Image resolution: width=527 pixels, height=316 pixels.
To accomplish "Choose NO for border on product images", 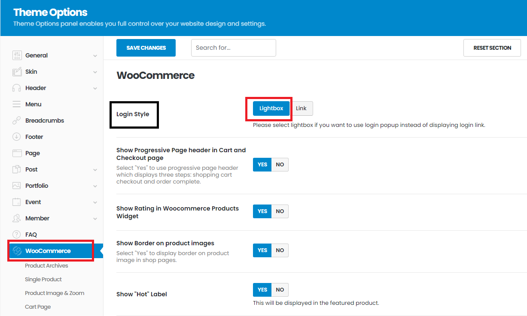I will click(280, 250).
